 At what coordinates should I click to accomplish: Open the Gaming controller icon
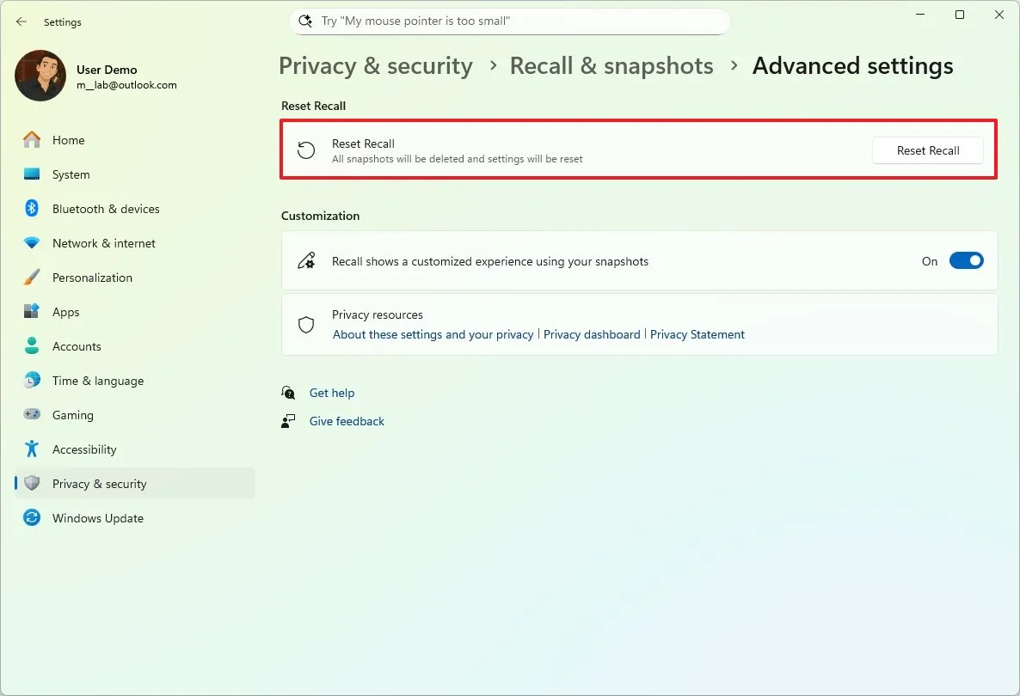pos(32,414)
